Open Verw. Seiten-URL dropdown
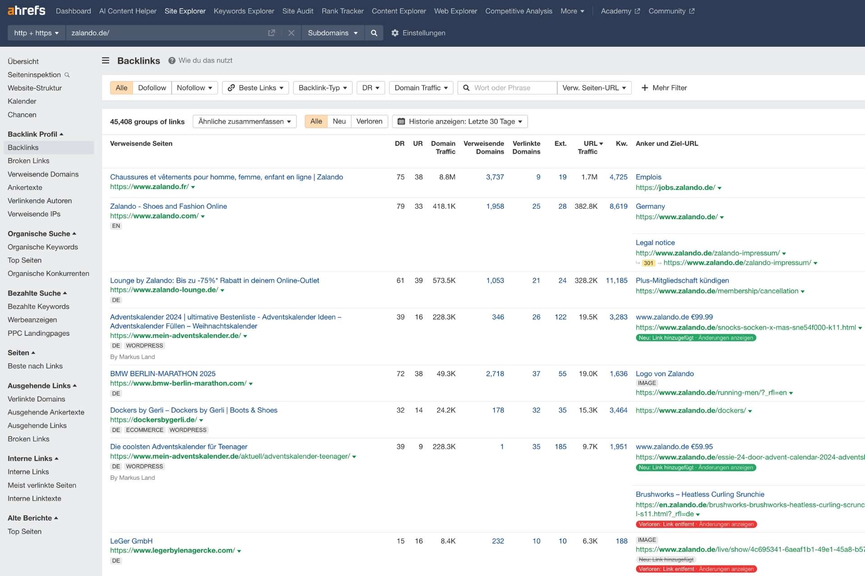Screen dimensions: 865x576 pyautogui.click(x=594, y=88)
